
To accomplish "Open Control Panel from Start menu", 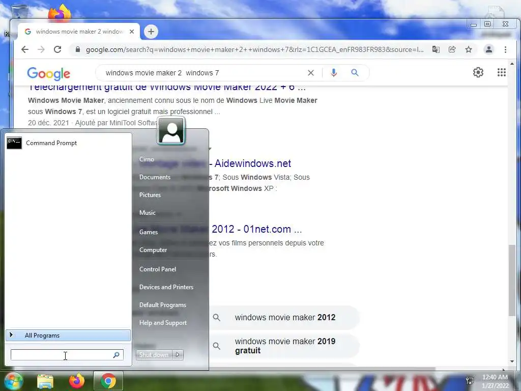I will pyautogui.click(x=158, y=269).
